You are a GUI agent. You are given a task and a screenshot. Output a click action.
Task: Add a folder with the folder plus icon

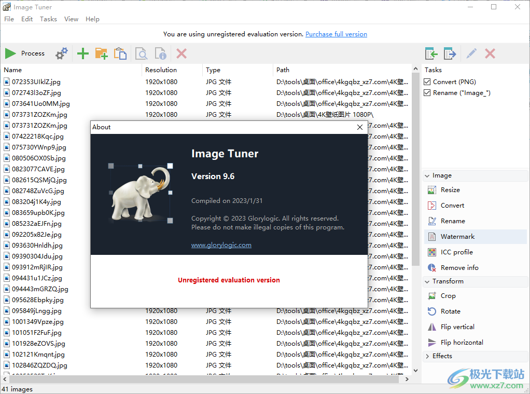(102, 53)
